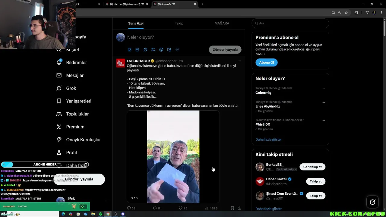Open Topluluklar communities
386x217 pixels.
point(72,114)
